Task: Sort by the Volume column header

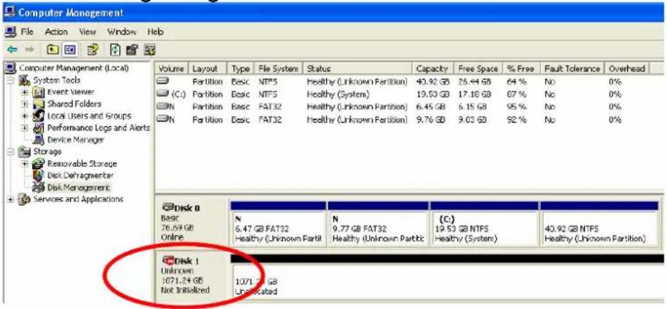Action: click(x=172, y=69)
